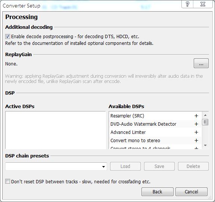Image resolution: width=215 pixels, height=202 pixels.
Task: Add Resampler (SRC) with its plus icon
Action: pos(196,116)
